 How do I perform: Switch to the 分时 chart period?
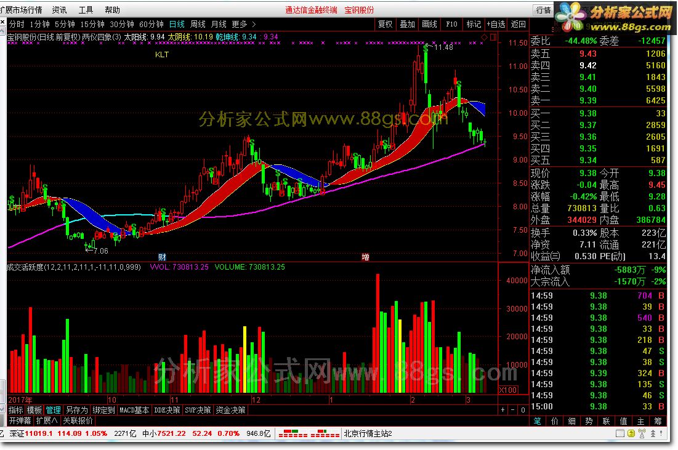(x=17, y=24)
